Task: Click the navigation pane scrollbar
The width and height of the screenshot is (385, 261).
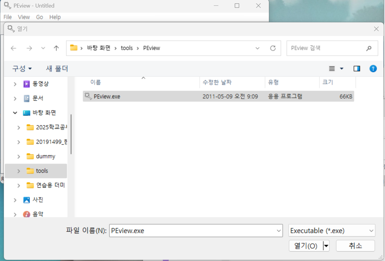Action: tap(71, 134)
